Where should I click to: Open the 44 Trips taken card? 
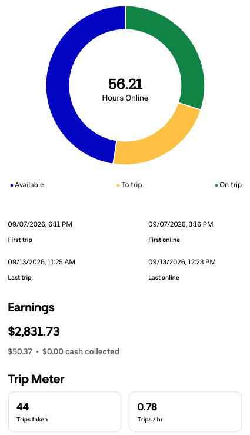point(65,411)
